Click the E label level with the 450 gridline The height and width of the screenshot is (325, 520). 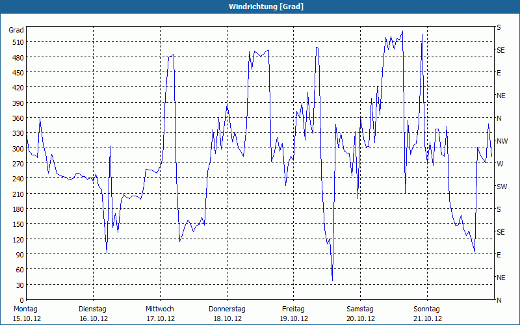[x=499, y=73]
